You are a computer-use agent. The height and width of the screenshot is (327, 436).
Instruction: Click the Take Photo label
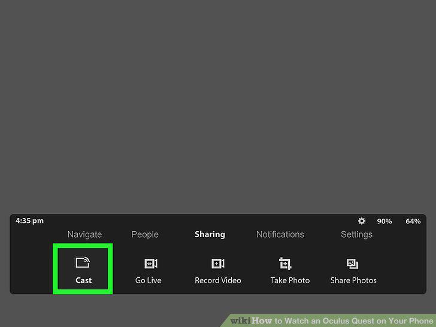click(290, 280)
